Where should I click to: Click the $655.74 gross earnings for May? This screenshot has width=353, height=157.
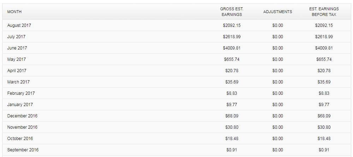(232, 59)
